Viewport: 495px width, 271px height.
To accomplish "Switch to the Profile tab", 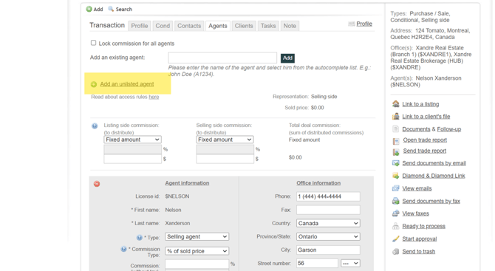I will 140,26.
